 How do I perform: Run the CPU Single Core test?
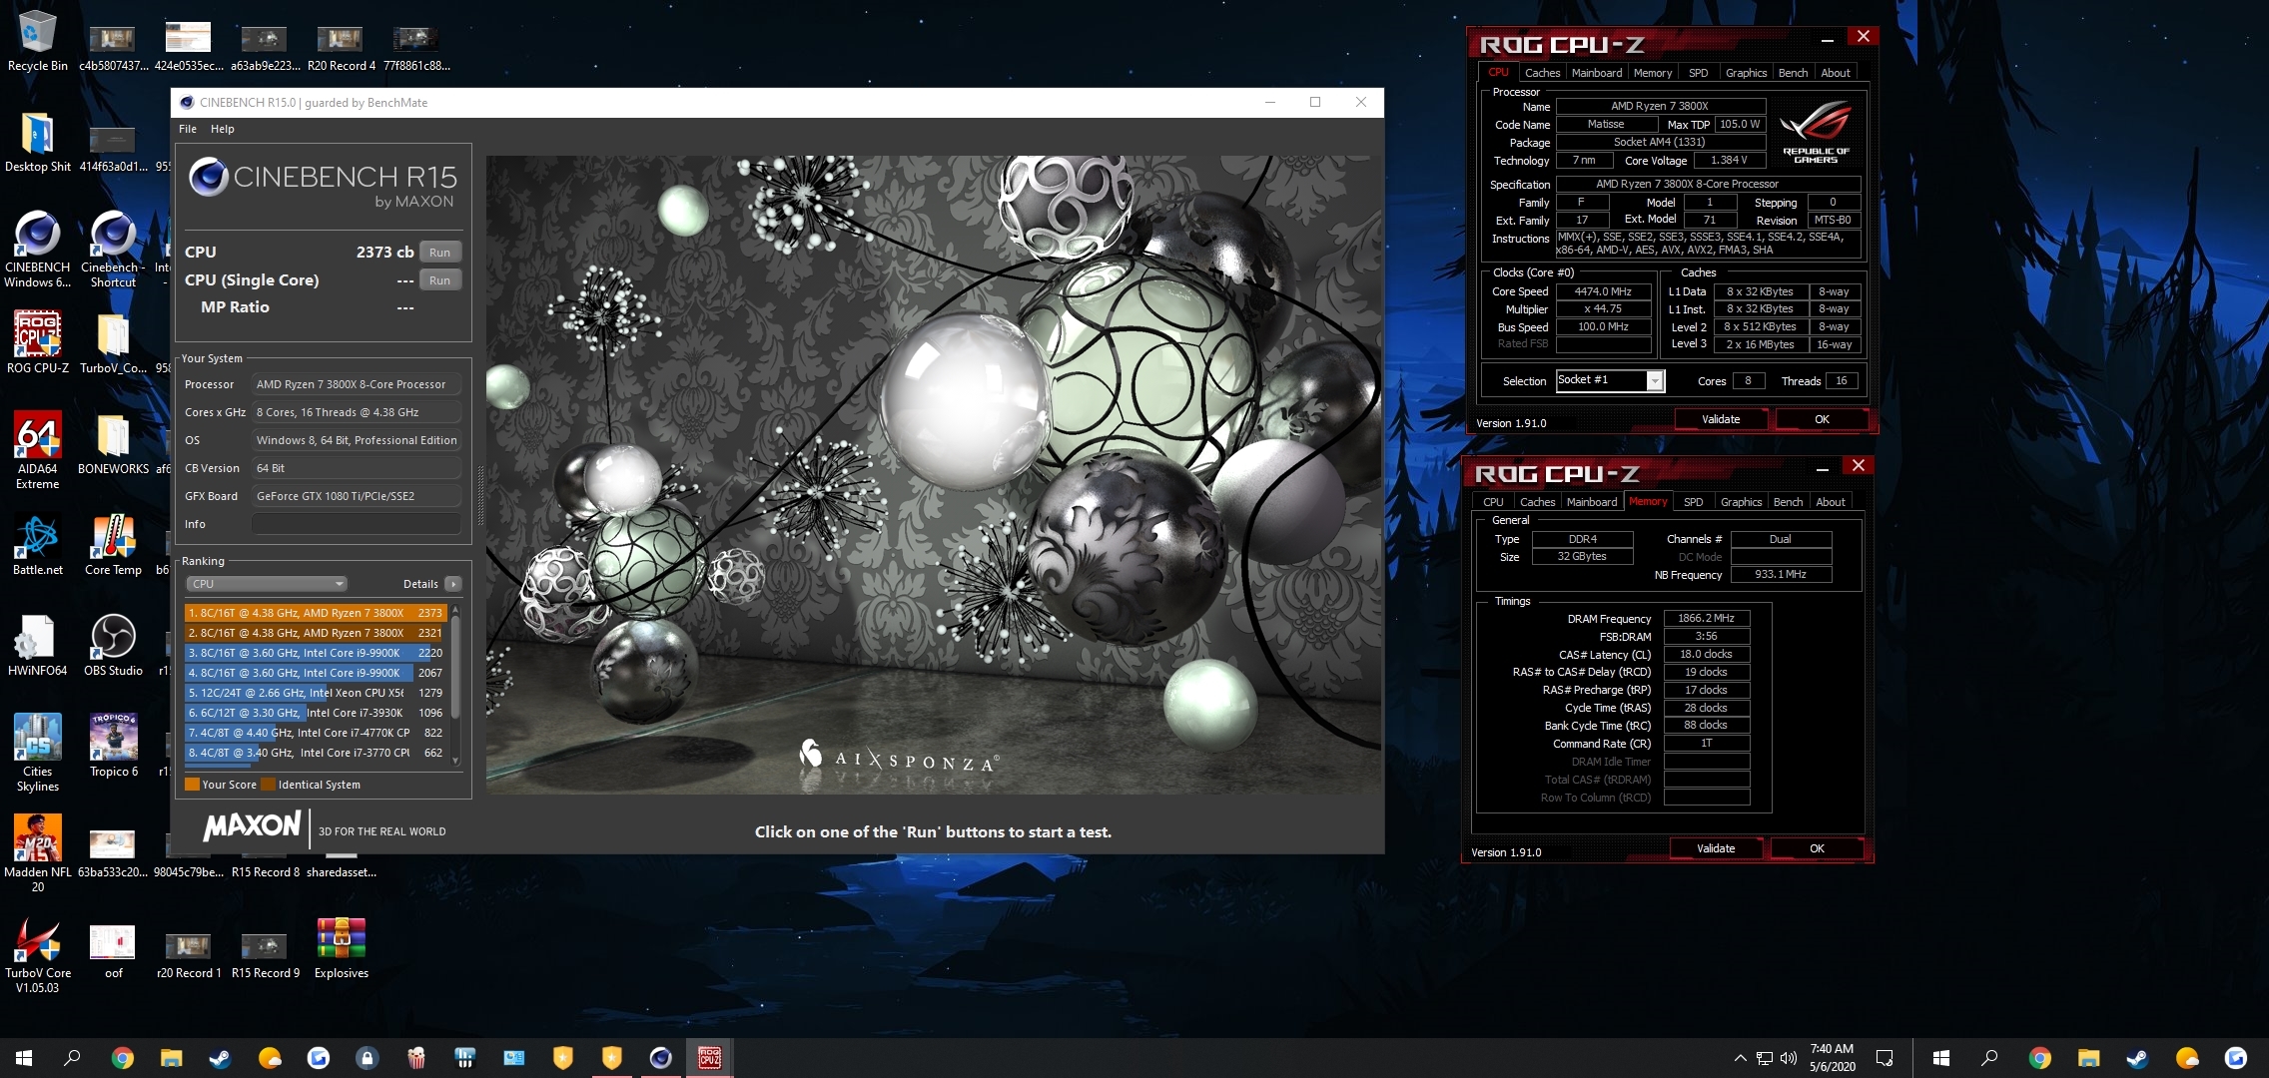(x=439, y=280)
